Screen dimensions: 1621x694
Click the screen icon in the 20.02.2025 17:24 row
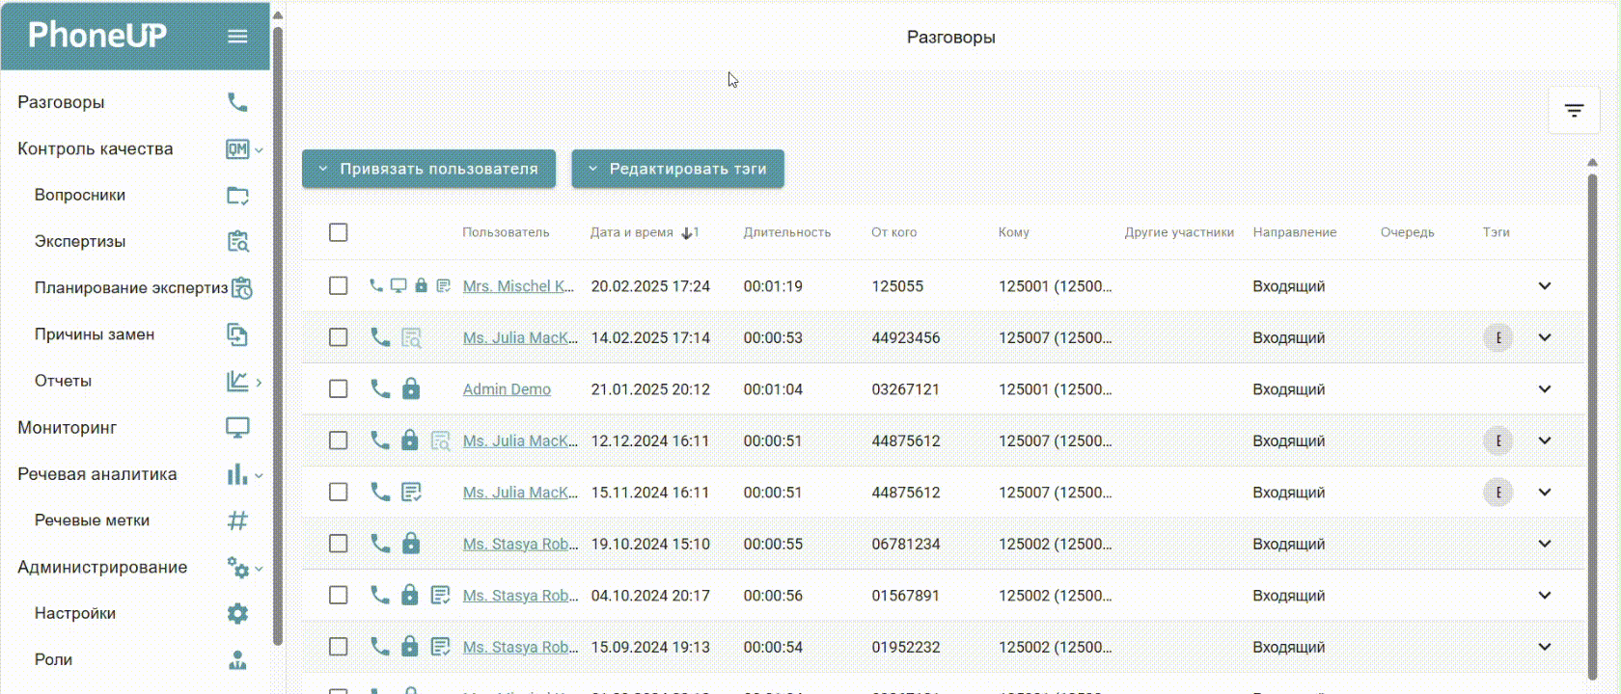[x=398, y=285]
